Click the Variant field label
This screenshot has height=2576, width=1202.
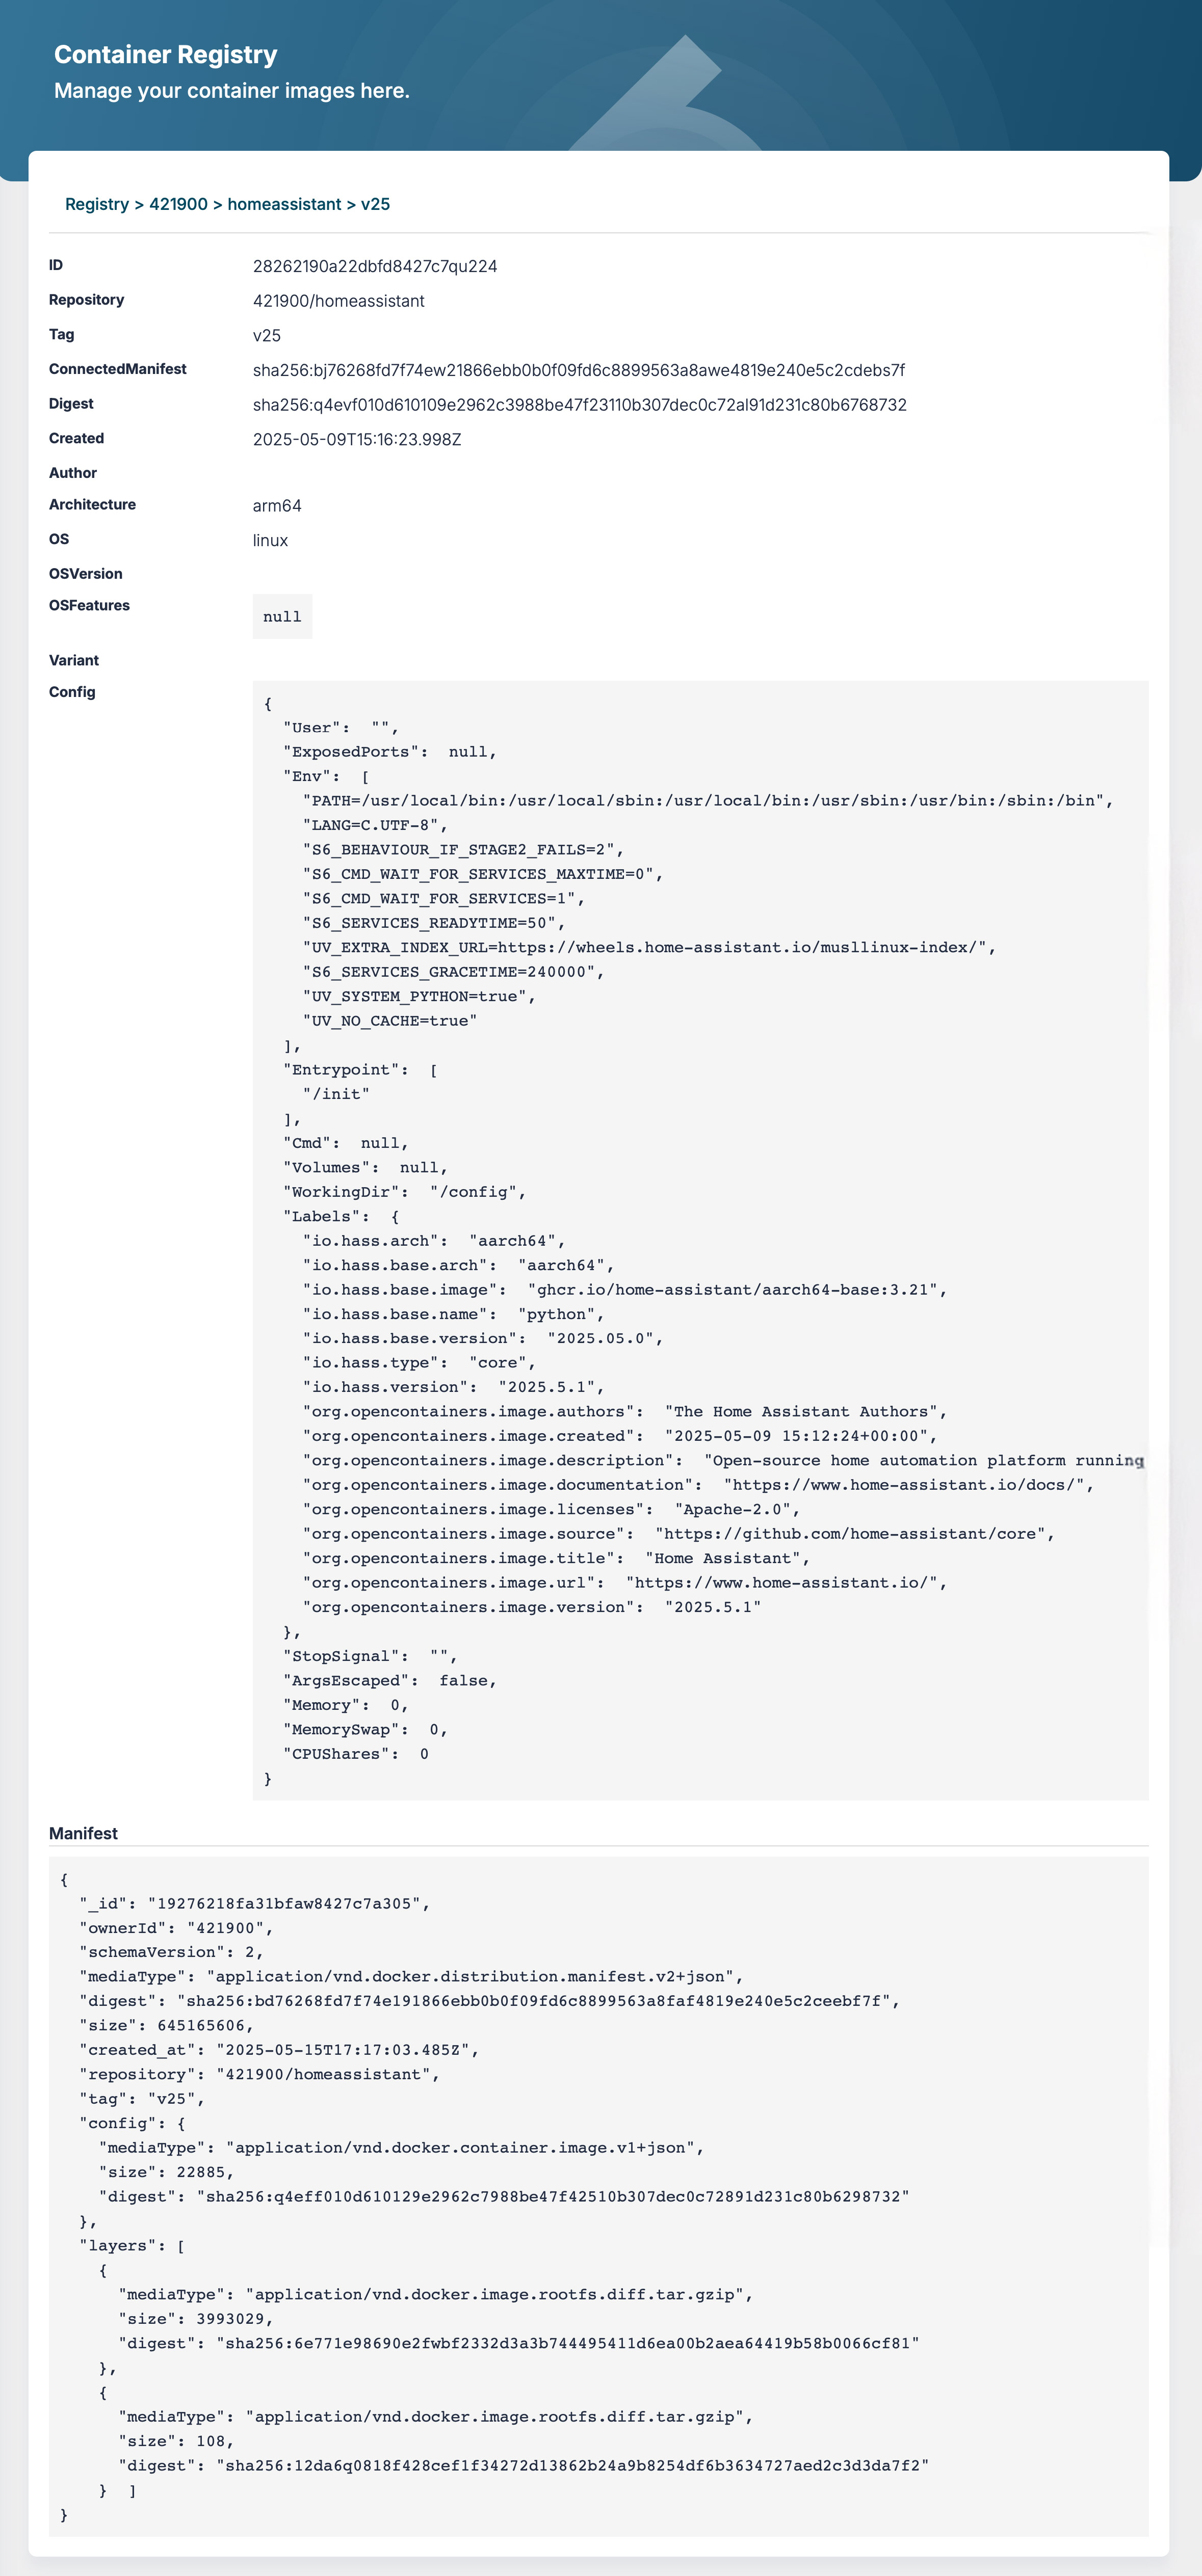pos(74,661)
